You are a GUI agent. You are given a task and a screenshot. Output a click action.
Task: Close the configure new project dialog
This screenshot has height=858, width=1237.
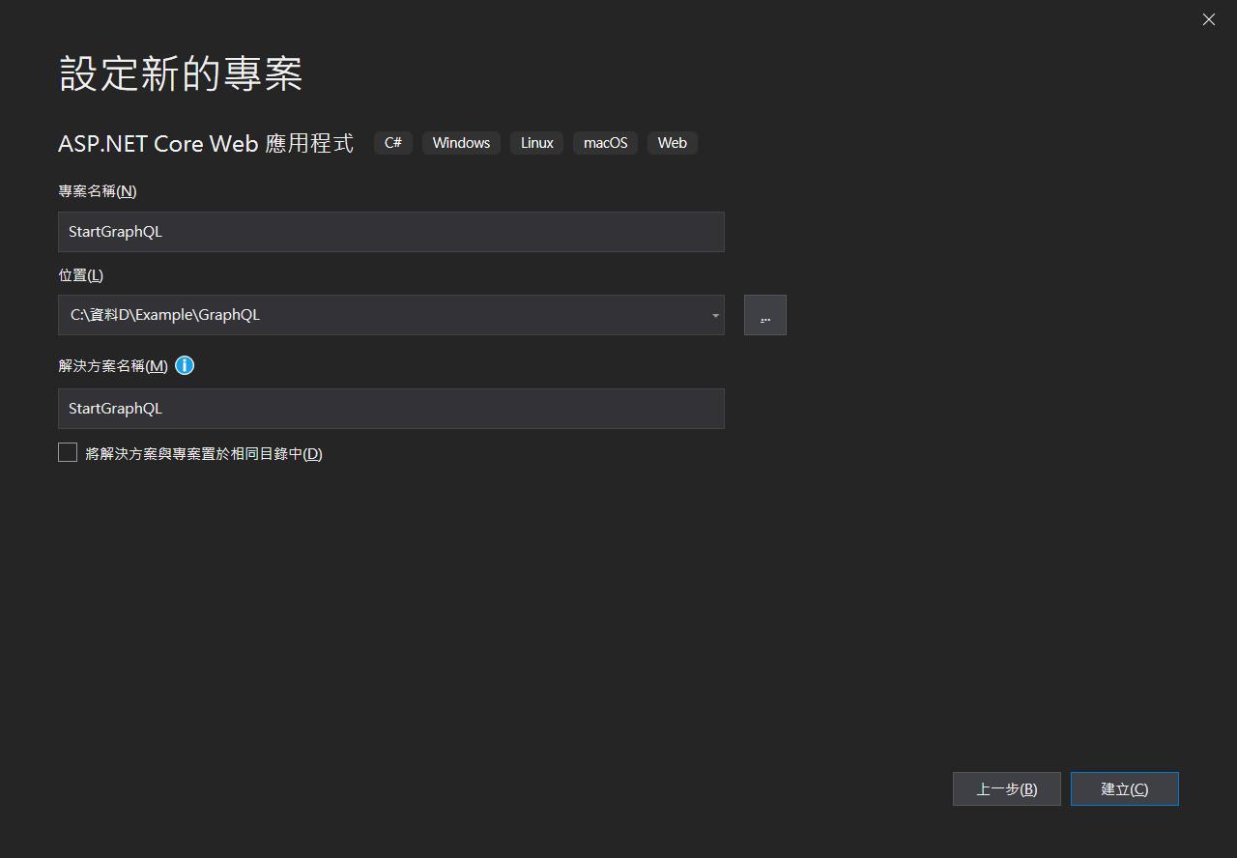click(x=1208, y=19)
